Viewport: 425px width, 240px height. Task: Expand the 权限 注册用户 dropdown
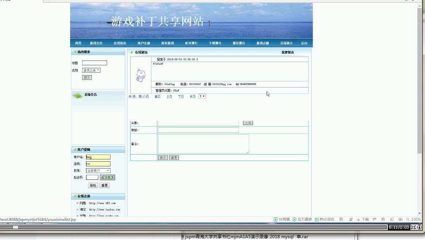98,171
